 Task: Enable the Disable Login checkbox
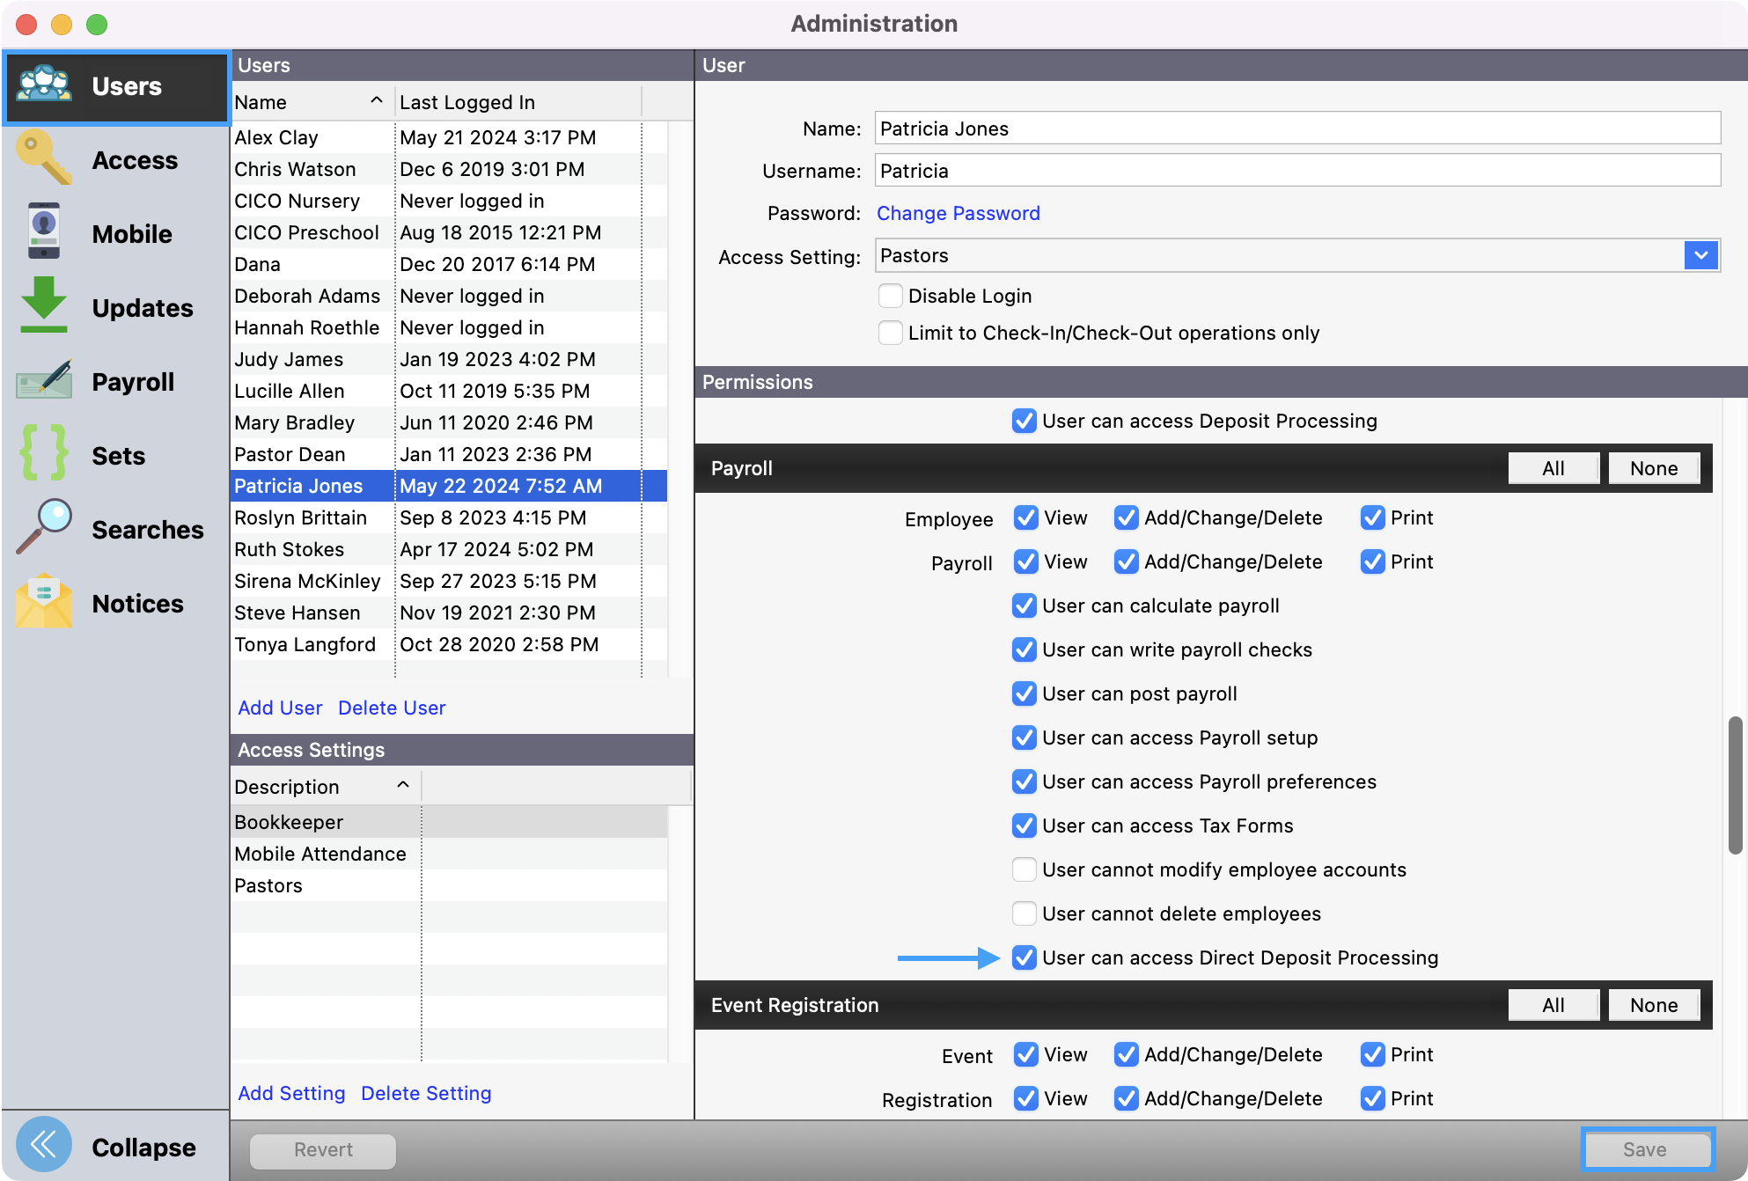(x=890, y=296)
